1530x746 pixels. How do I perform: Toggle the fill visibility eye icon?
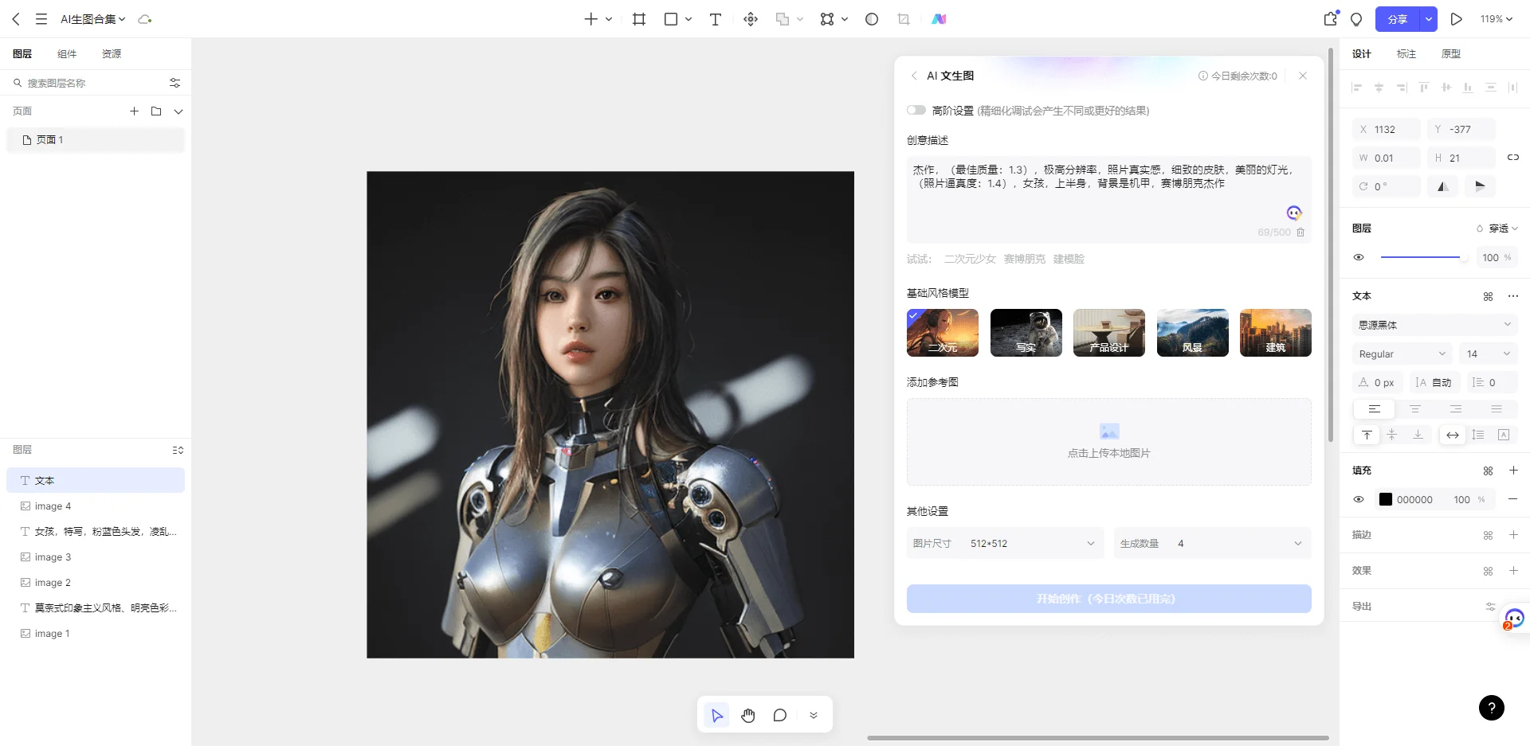[1359, 499]
